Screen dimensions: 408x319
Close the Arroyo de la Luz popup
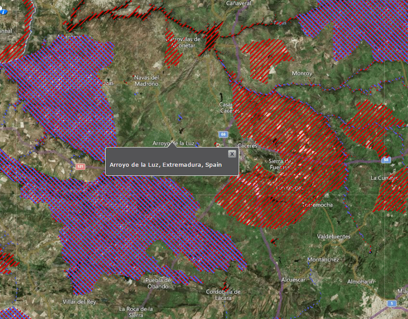[x=232, y=154]
